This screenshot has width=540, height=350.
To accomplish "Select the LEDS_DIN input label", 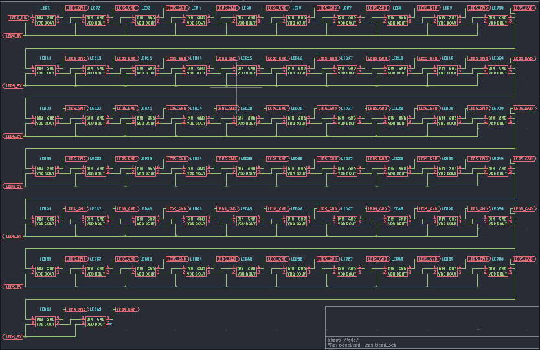I will pos(19,18).
